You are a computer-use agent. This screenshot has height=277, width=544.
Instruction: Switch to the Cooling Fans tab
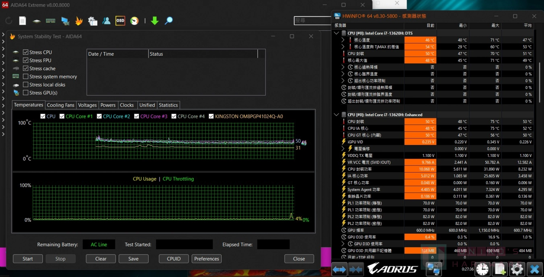pos(61,105)
